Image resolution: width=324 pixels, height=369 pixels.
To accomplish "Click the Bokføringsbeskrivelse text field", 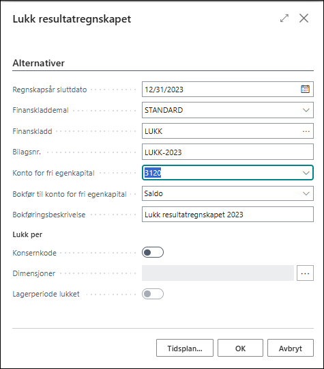I will pos(227,215).
